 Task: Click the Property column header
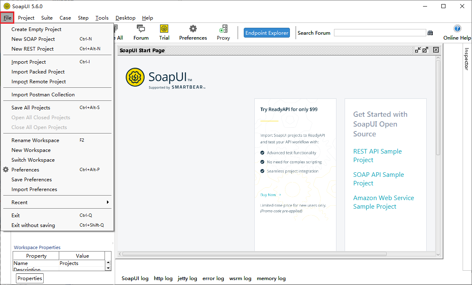tap(36, 256)
